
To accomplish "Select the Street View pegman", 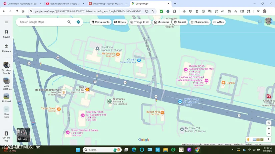I will [x=248, y=139].
